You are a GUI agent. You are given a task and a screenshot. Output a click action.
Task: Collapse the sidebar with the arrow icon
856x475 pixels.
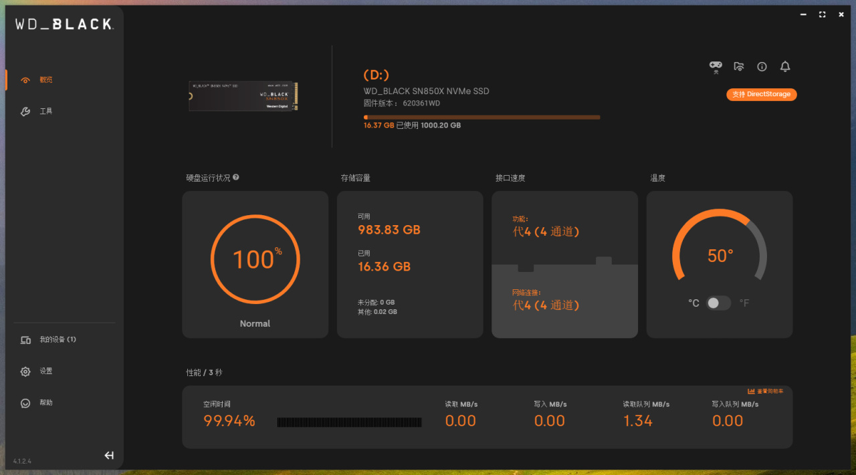pos(109,456)
